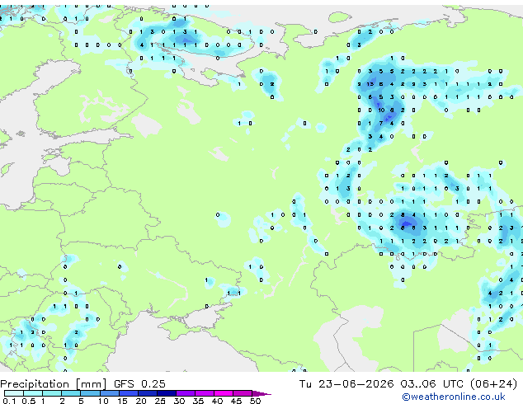Click the '13' precipitation value on map
This screenshot has width=523, height=404.
pyautogui.click(x=370, y=84)
